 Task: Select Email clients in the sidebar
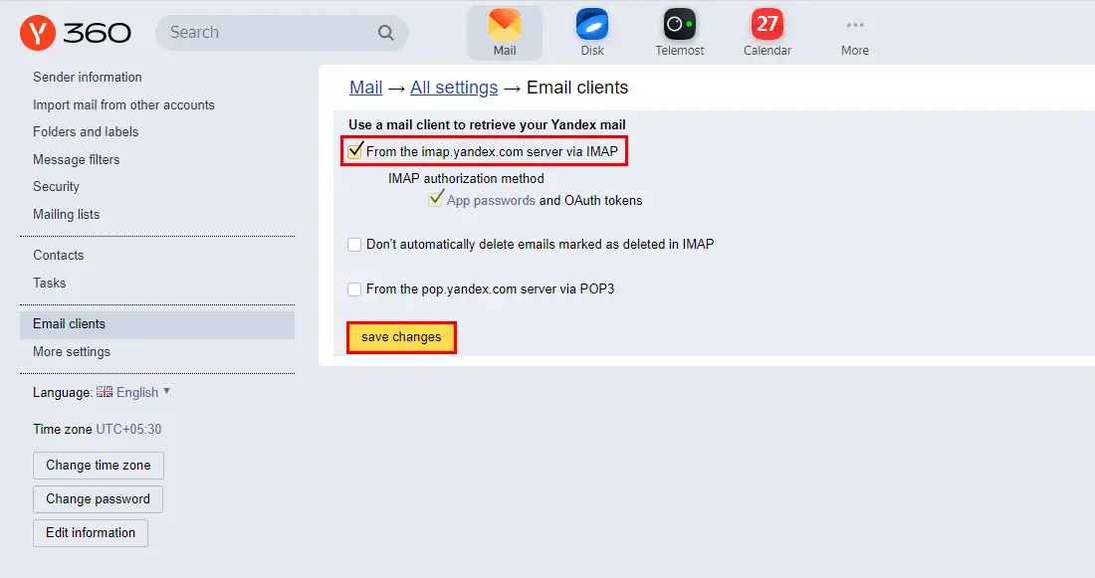point(157,324)
